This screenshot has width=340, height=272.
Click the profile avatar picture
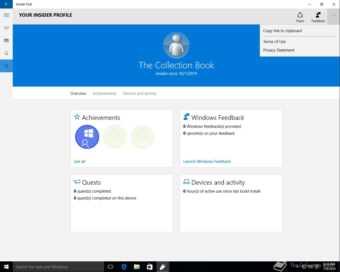[x=176, y=45]
